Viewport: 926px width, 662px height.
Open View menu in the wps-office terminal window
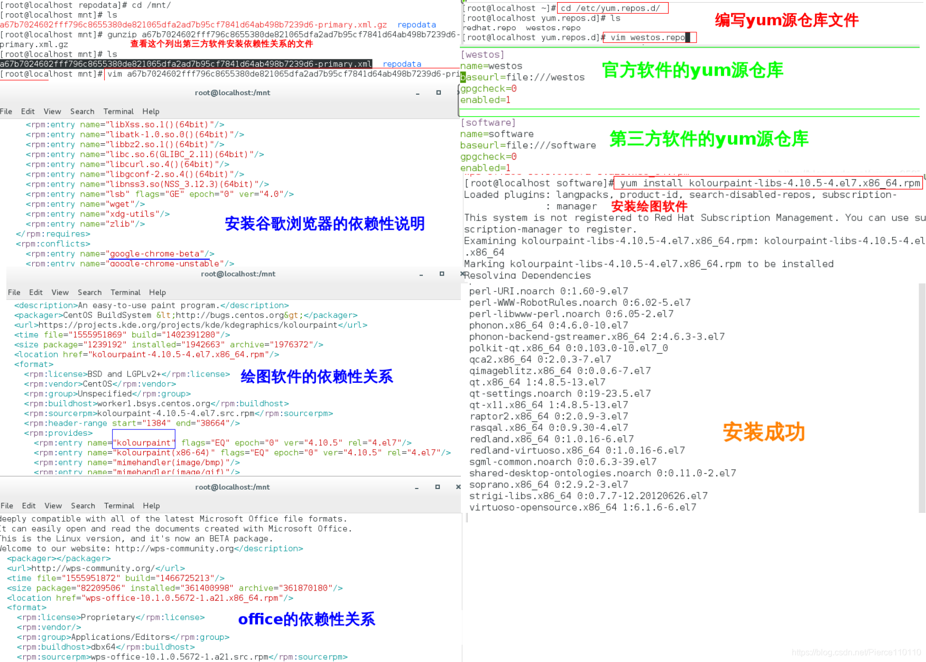click(53, 506)
